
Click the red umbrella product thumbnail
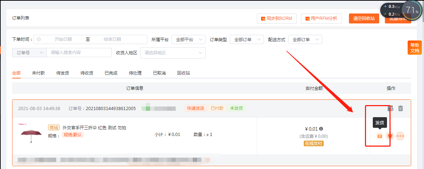pyautogui.click(x=31, y=134)
